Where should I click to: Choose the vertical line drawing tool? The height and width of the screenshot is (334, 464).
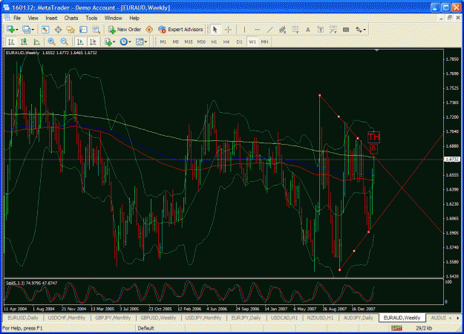[x=244, y=30]
